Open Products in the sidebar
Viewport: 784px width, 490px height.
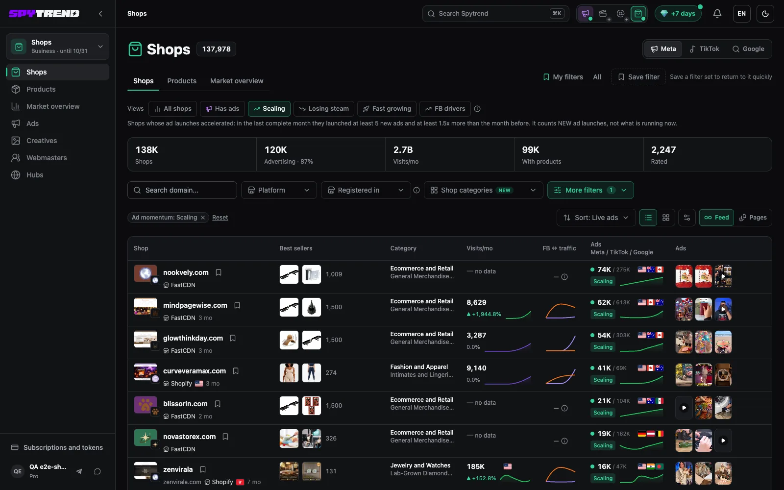pos(58,89)
